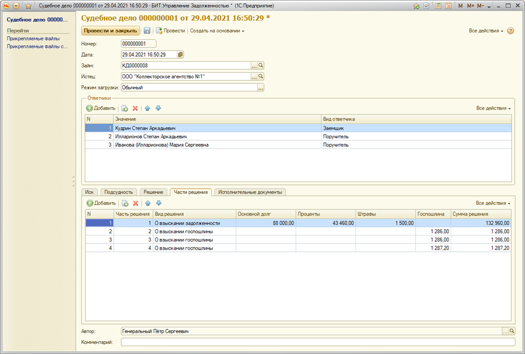Open date picker next to Дата field

[180, 55]
